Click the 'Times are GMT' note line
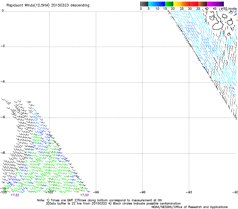238x209 pixels. (99, 200)
